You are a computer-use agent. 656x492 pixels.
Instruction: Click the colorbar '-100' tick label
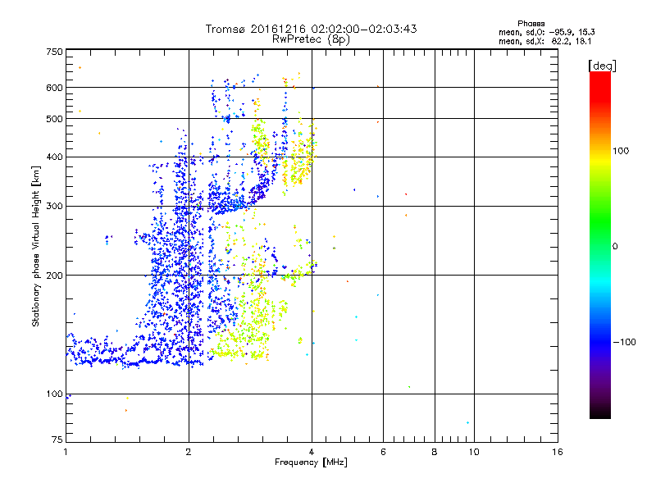(x=625, y=342)
